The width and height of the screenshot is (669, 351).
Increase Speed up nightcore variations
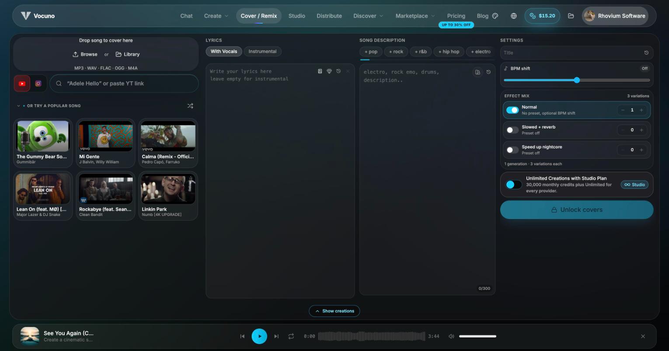click(x=641, y=150)
